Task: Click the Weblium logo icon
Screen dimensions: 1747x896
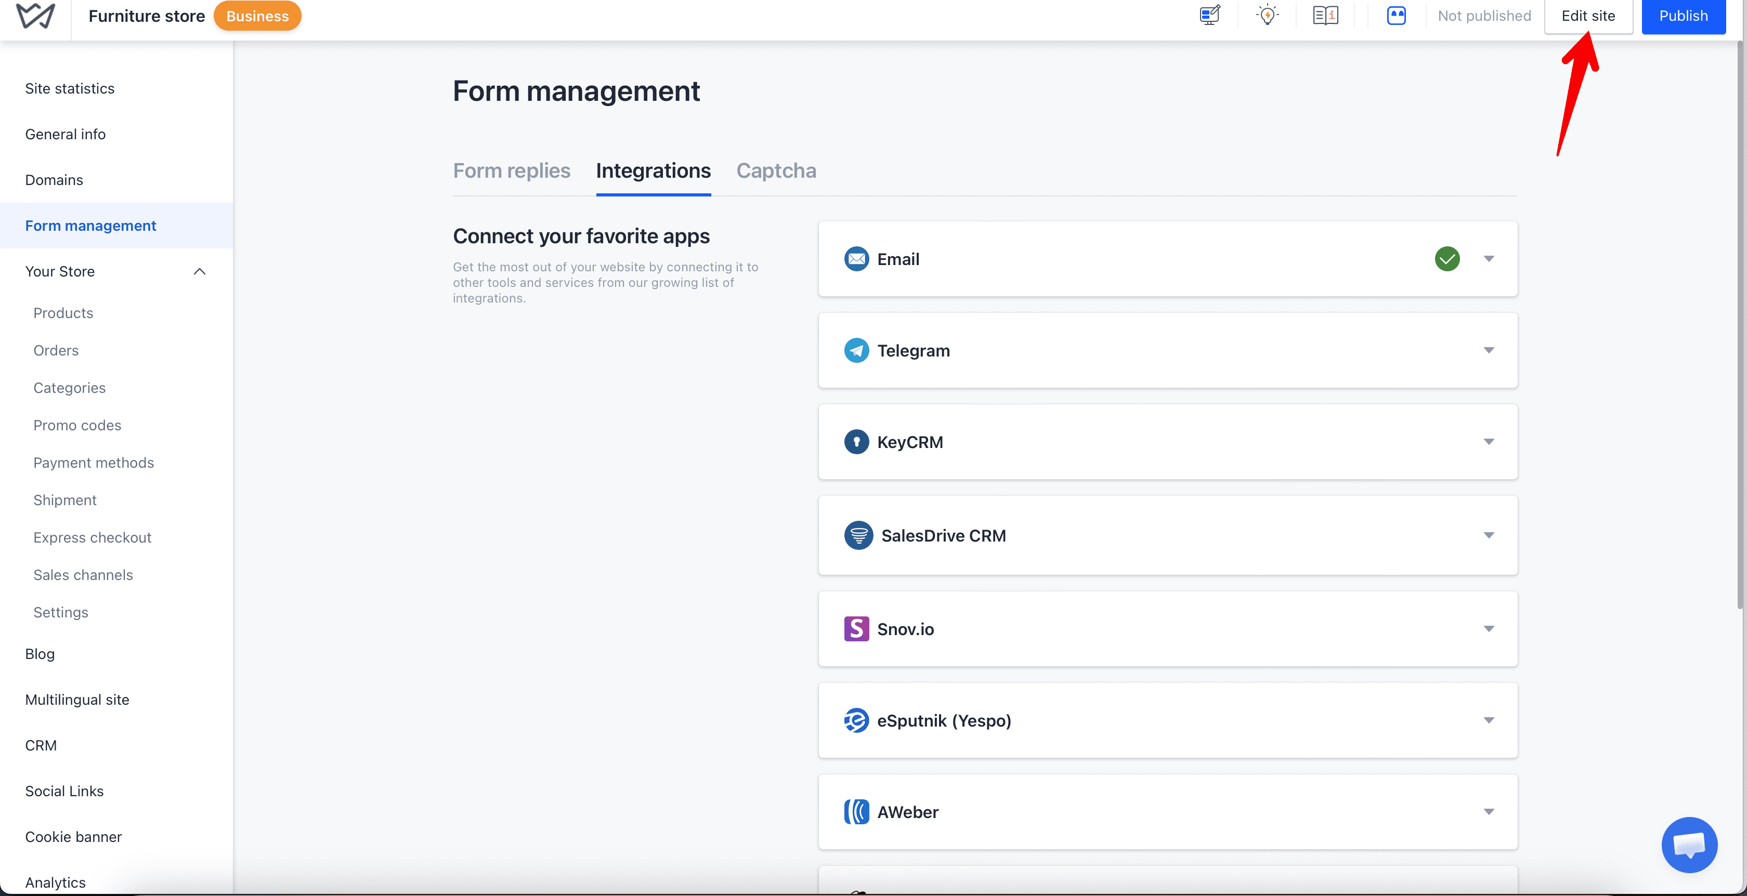Action: point(35,16)
